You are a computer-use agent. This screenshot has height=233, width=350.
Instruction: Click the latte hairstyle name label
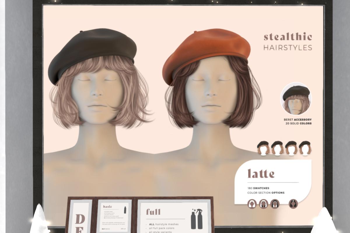[261, 174]
